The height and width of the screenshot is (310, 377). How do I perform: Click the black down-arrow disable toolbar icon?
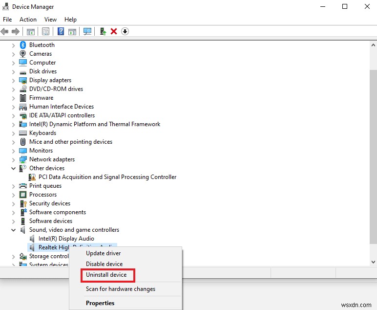click(x=125, y=31)
